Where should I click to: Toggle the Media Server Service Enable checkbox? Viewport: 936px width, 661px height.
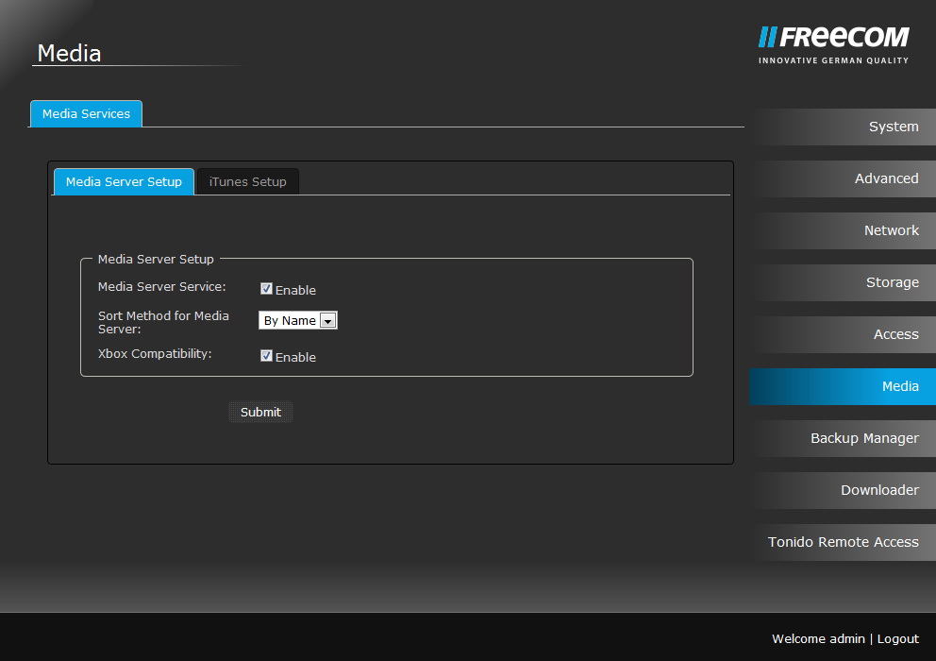(266, 289)
